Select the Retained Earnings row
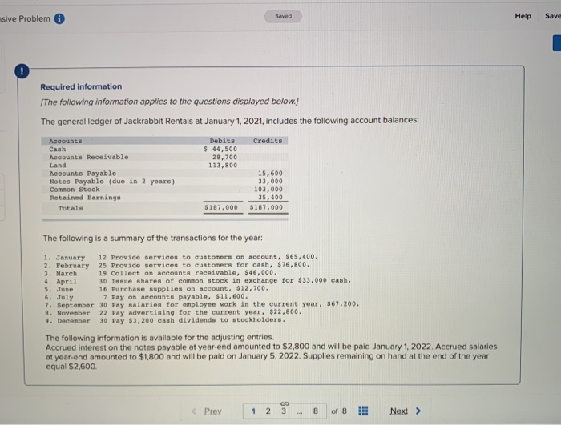Screen dimensions: 561x425 point(164,198)
